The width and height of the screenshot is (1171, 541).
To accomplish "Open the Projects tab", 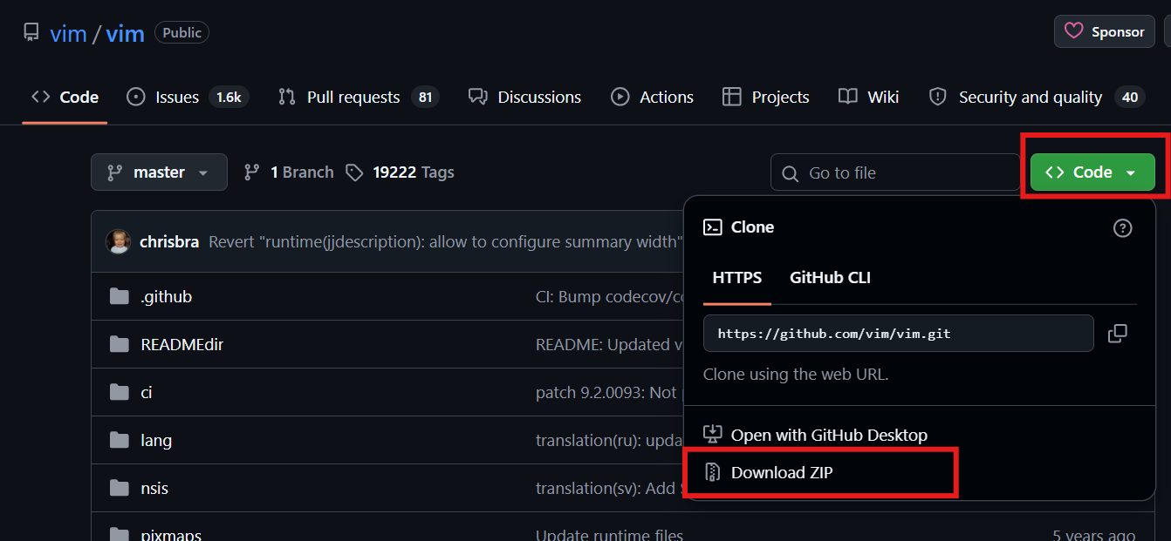I will tap(766, 97).
